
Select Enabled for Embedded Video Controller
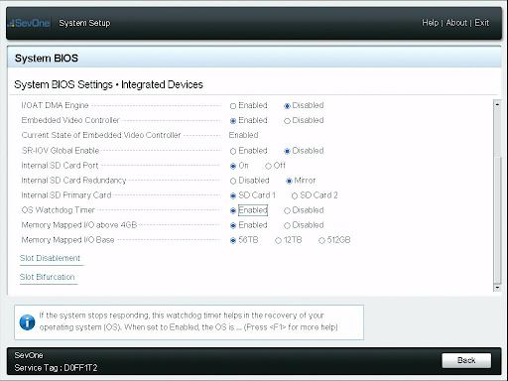click(233, 121)
